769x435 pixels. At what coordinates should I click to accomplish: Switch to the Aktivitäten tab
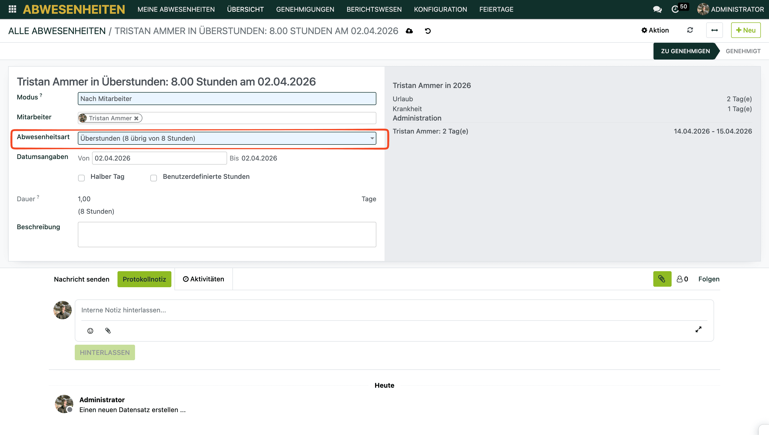point(203,279)
